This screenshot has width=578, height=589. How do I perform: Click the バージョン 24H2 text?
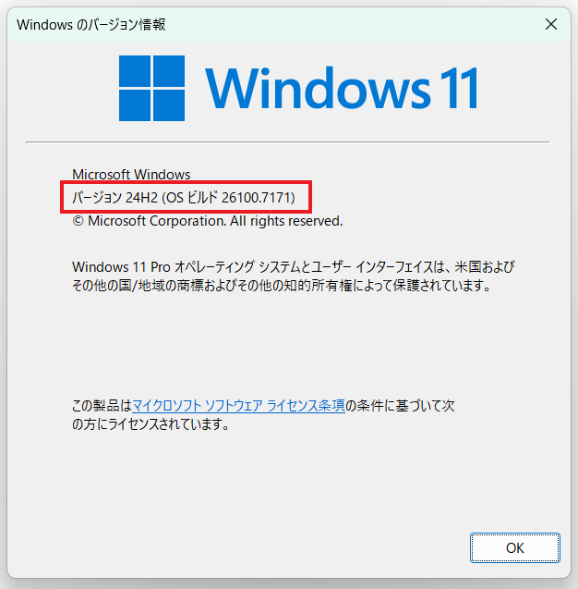pyautogui.click(x=114, y=197)
